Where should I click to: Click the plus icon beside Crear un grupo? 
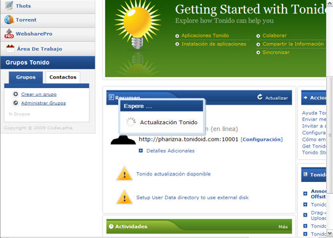[15, 94]
